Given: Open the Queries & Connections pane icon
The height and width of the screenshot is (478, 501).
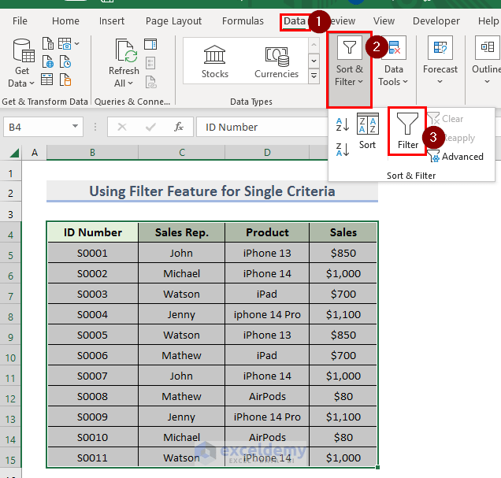Looking at the screenshot, I should pos(150,44).
